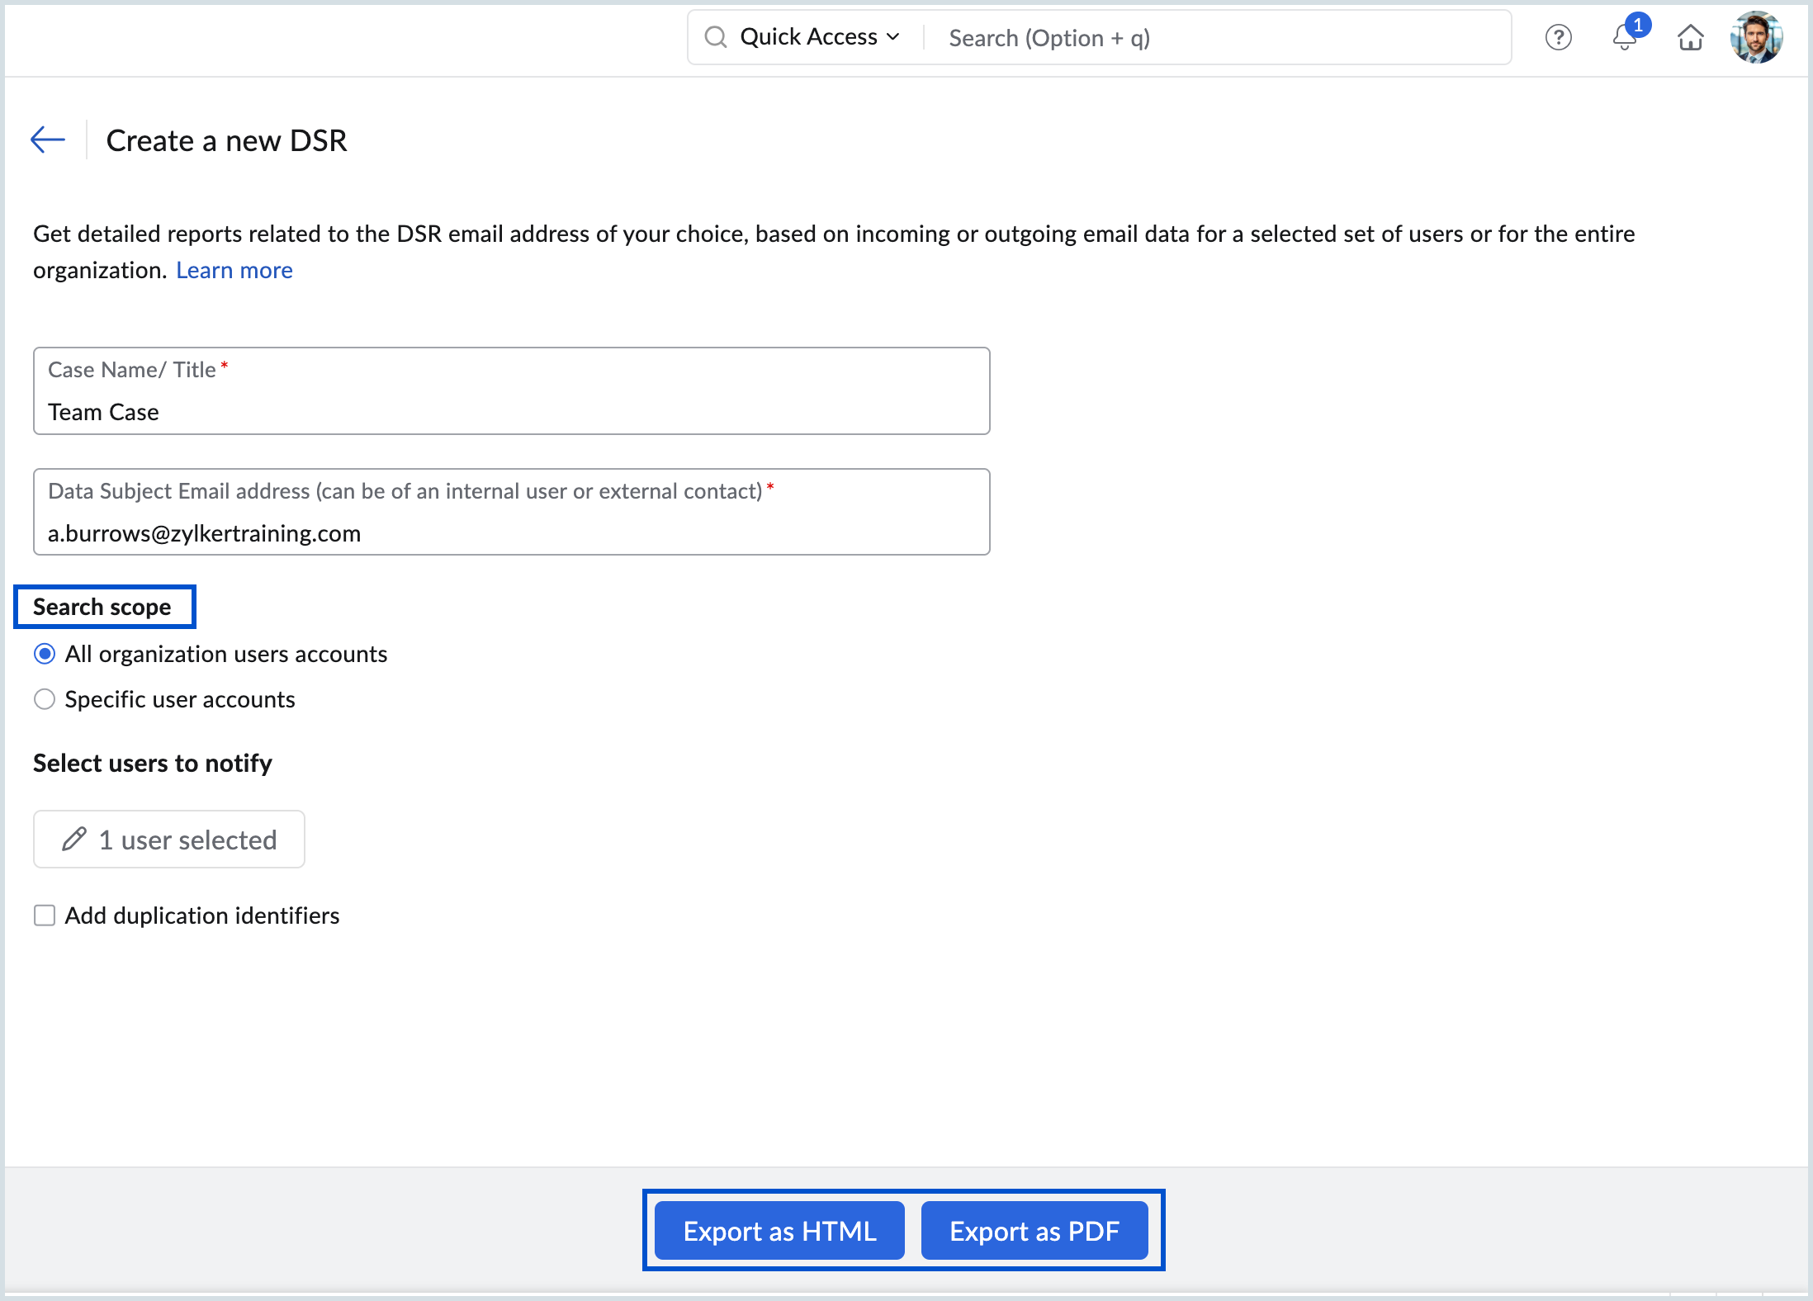Click the magnifier search icon
Image resolution: width=1813 pixels, height=1301 pixels.
pos(715,37)
